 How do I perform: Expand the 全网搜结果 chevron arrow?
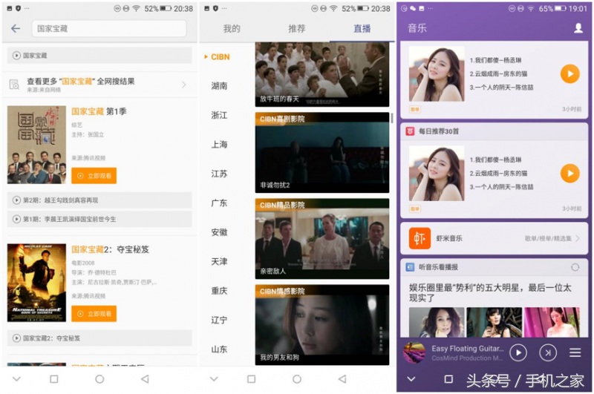pos(184,85)
